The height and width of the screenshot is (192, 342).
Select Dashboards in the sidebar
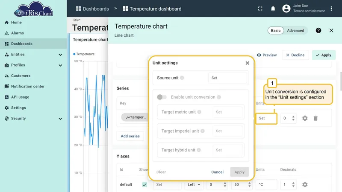click(x=33, y=44)
